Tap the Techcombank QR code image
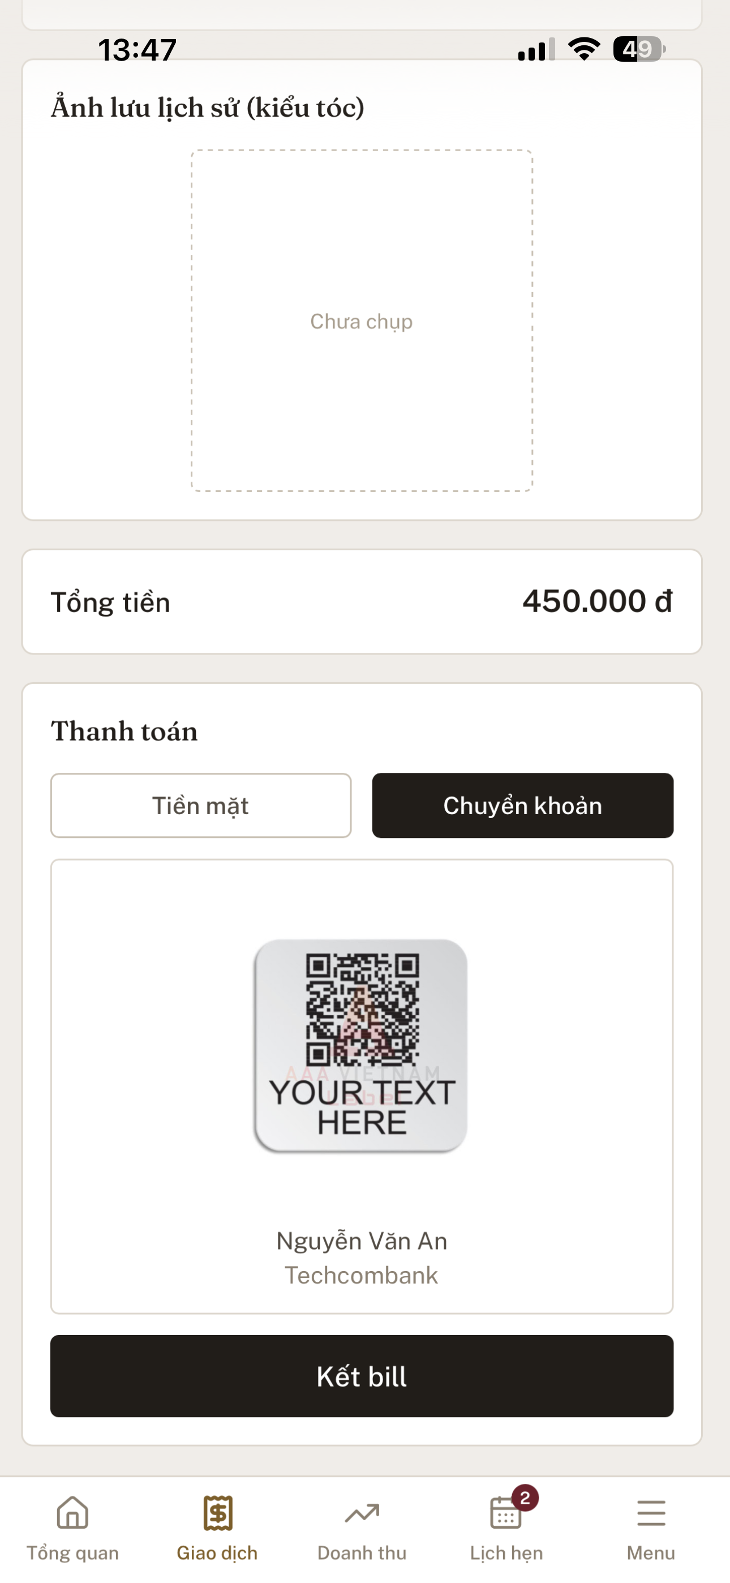Viewport: 730px width, 1583px height. 361,1045
